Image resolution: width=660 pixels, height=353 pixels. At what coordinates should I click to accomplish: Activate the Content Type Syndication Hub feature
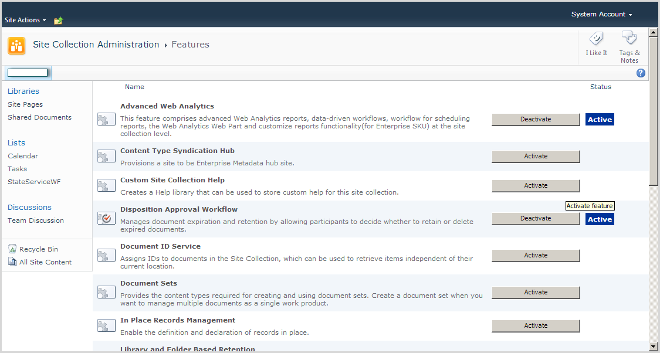[x=536, y=157]
